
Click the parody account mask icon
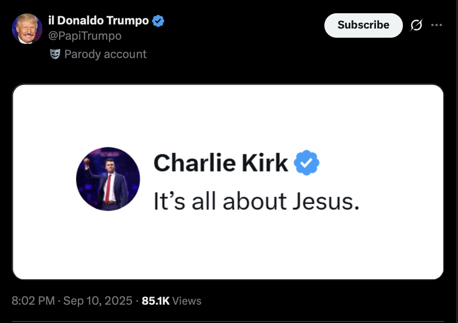55,54
